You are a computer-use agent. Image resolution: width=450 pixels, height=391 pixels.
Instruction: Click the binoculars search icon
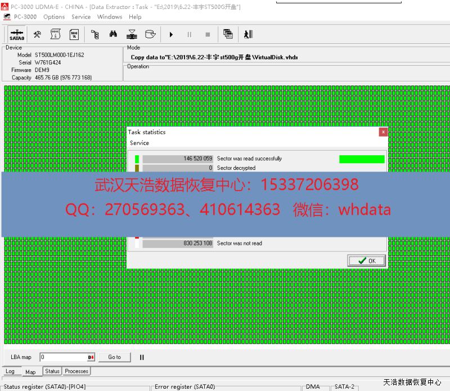point(113,34)
